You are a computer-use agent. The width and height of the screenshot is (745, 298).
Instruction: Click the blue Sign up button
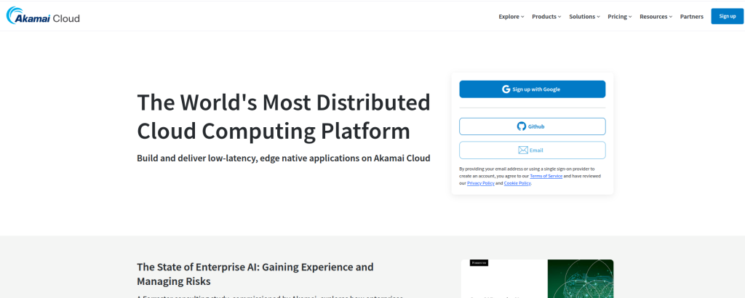click(727, 16)
